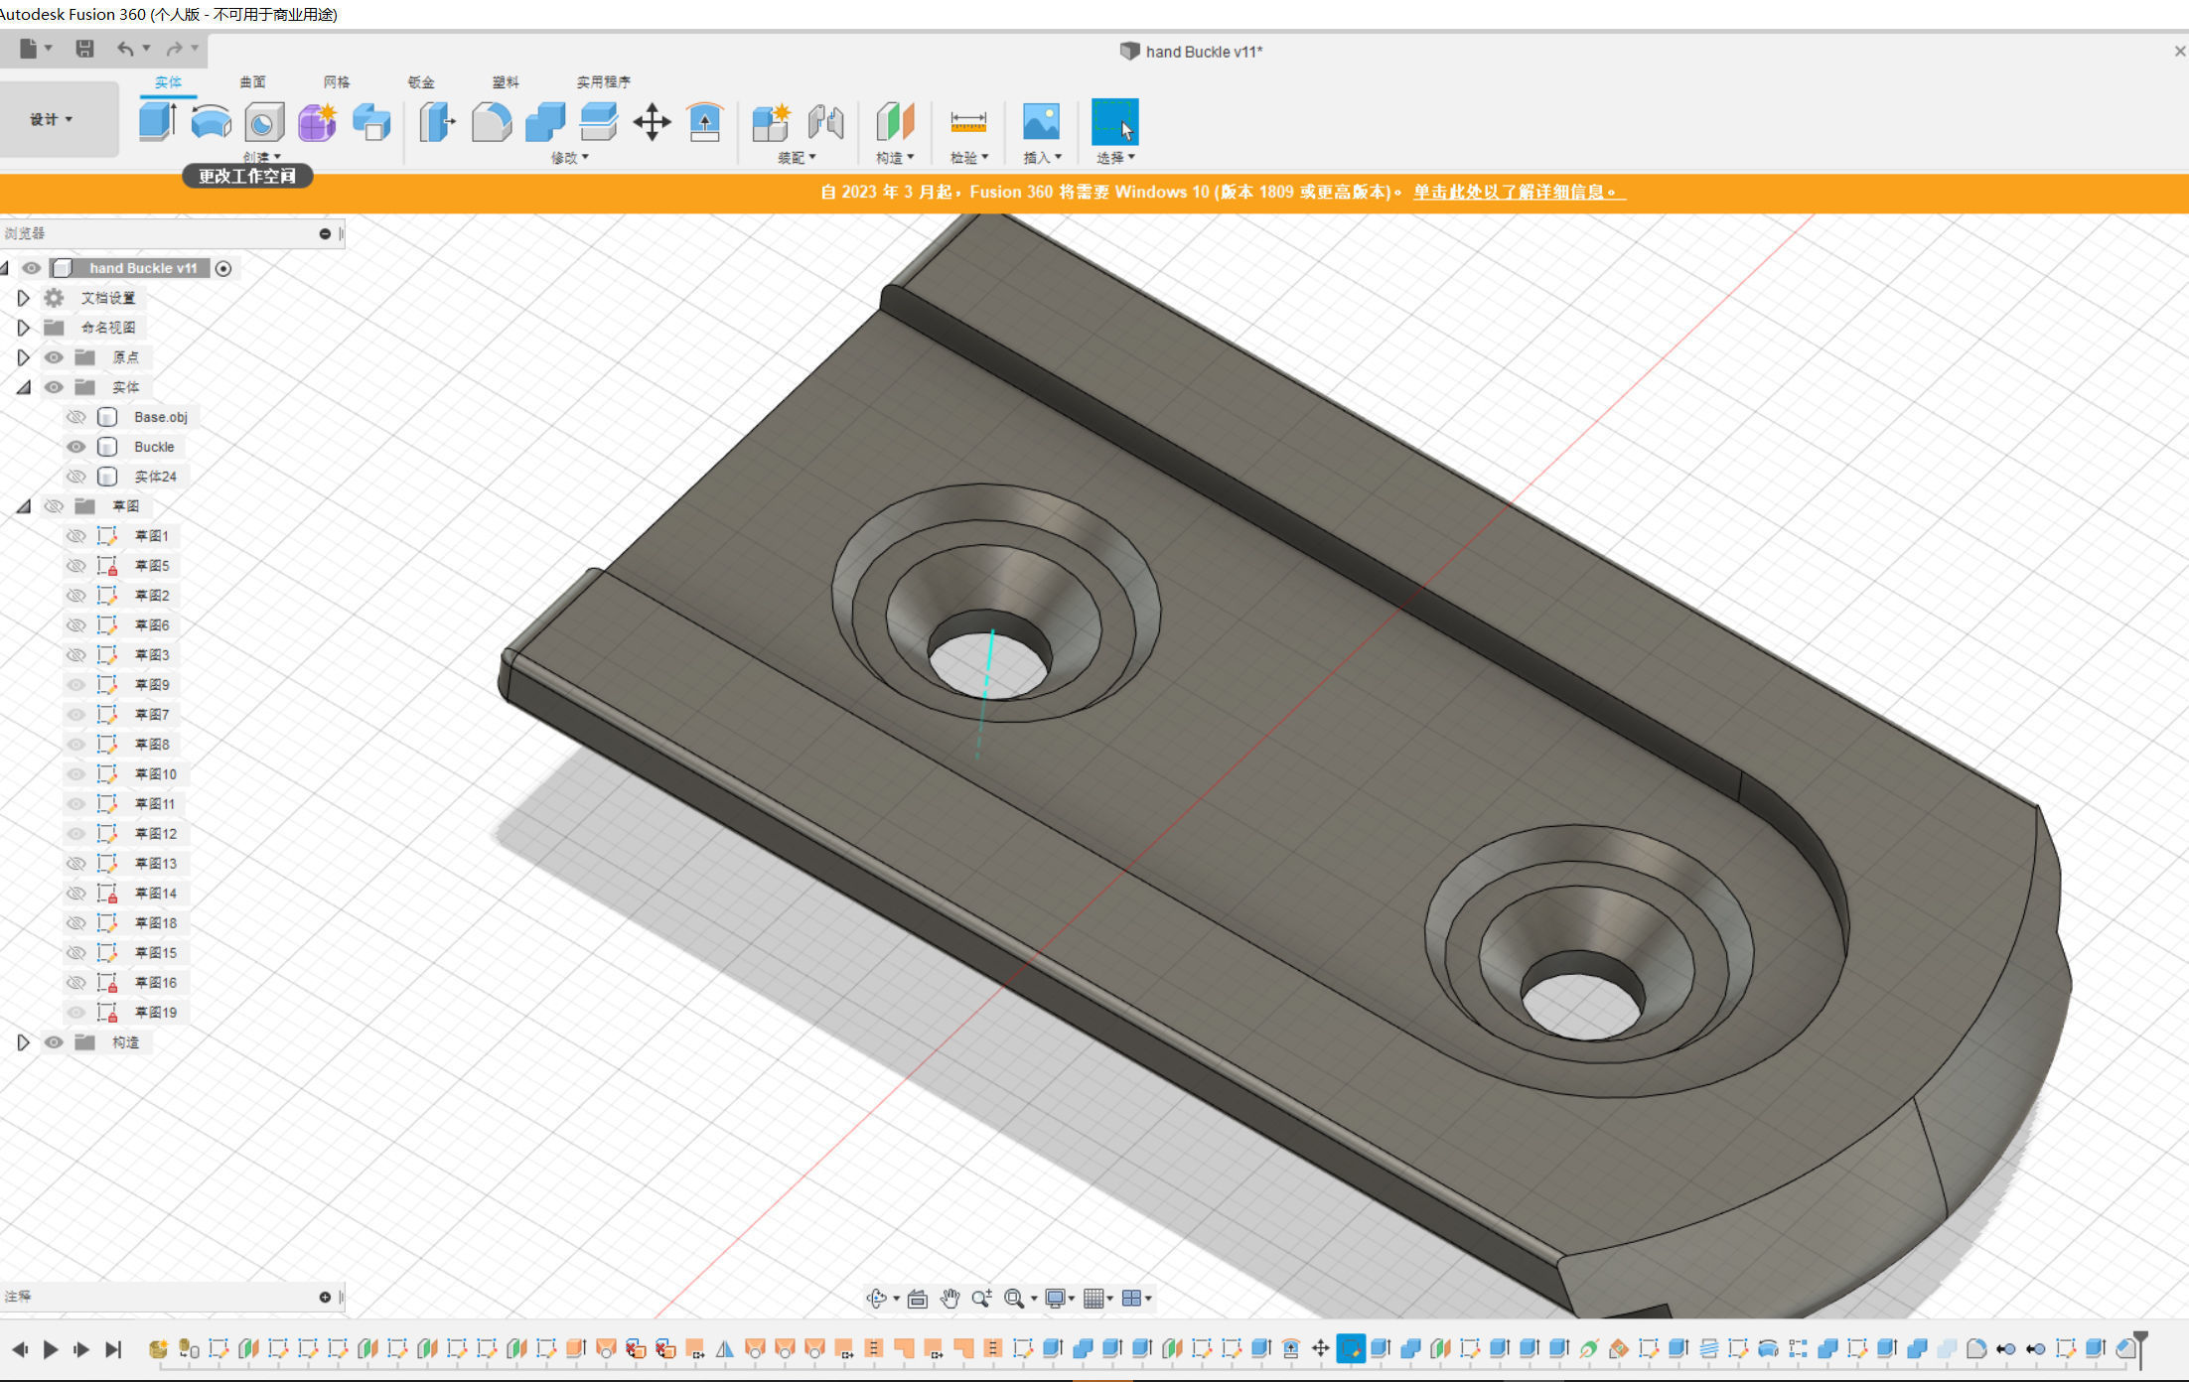
Task: Click the Save disk icon
Action: click(84, 48)
